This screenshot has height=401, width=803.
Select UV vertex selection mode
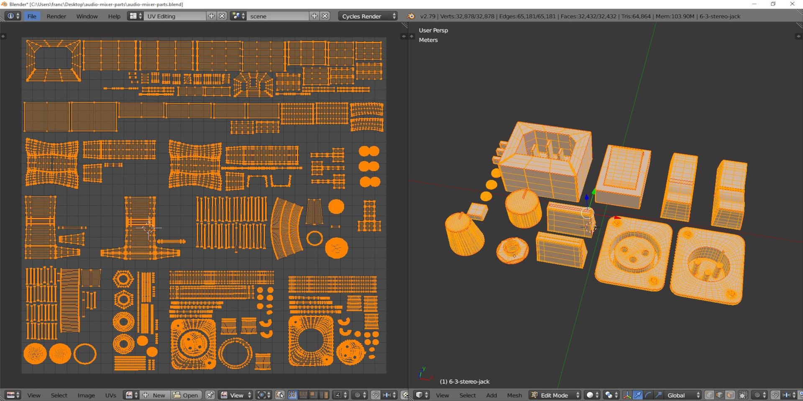(293, 395)
